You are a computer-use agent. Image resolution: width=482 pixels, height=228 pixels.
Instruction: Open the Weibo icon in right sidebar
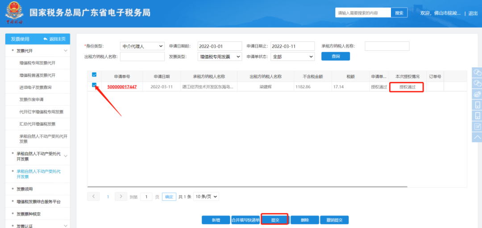click(x=478, y=94)
